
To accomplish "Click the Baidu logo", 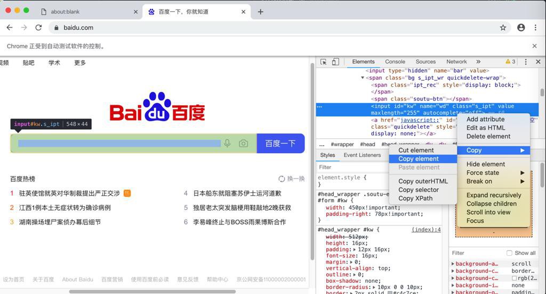I will (157, 107).
